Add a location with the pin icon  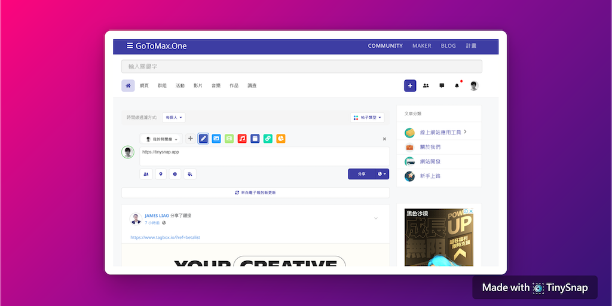[161, 174]
